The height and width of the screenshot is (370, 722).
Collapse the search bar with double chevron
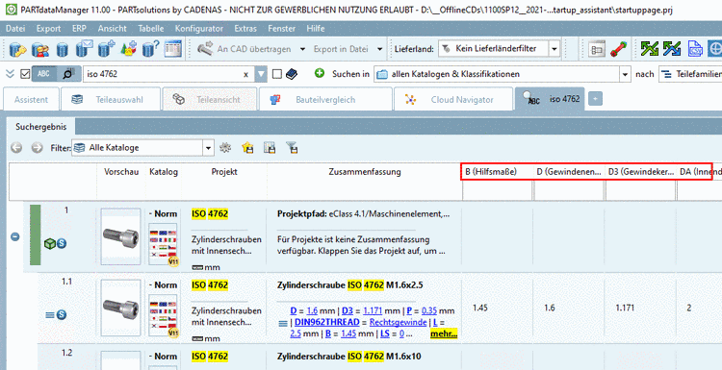(11, 74)
